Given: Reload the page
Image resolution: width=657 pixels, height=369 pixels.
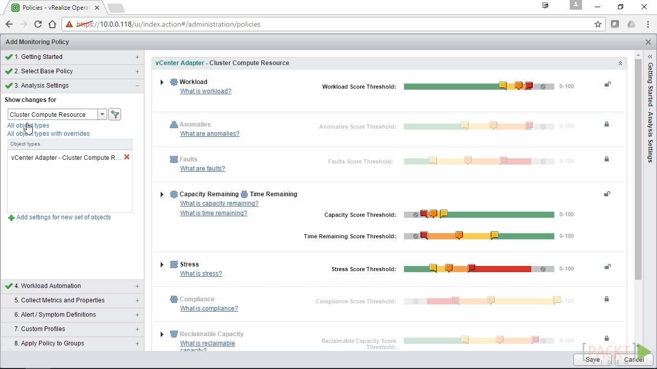Looking at the screenshot, I should click(x=38, y=24).
